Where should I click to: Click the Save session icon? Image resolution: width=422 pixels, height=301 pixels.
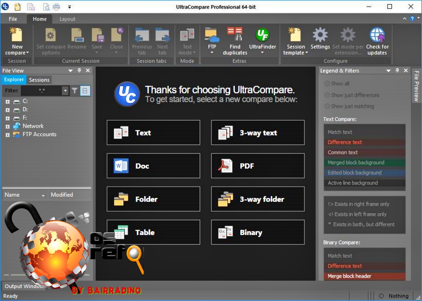pyautogui.click(x=97, y=35)
